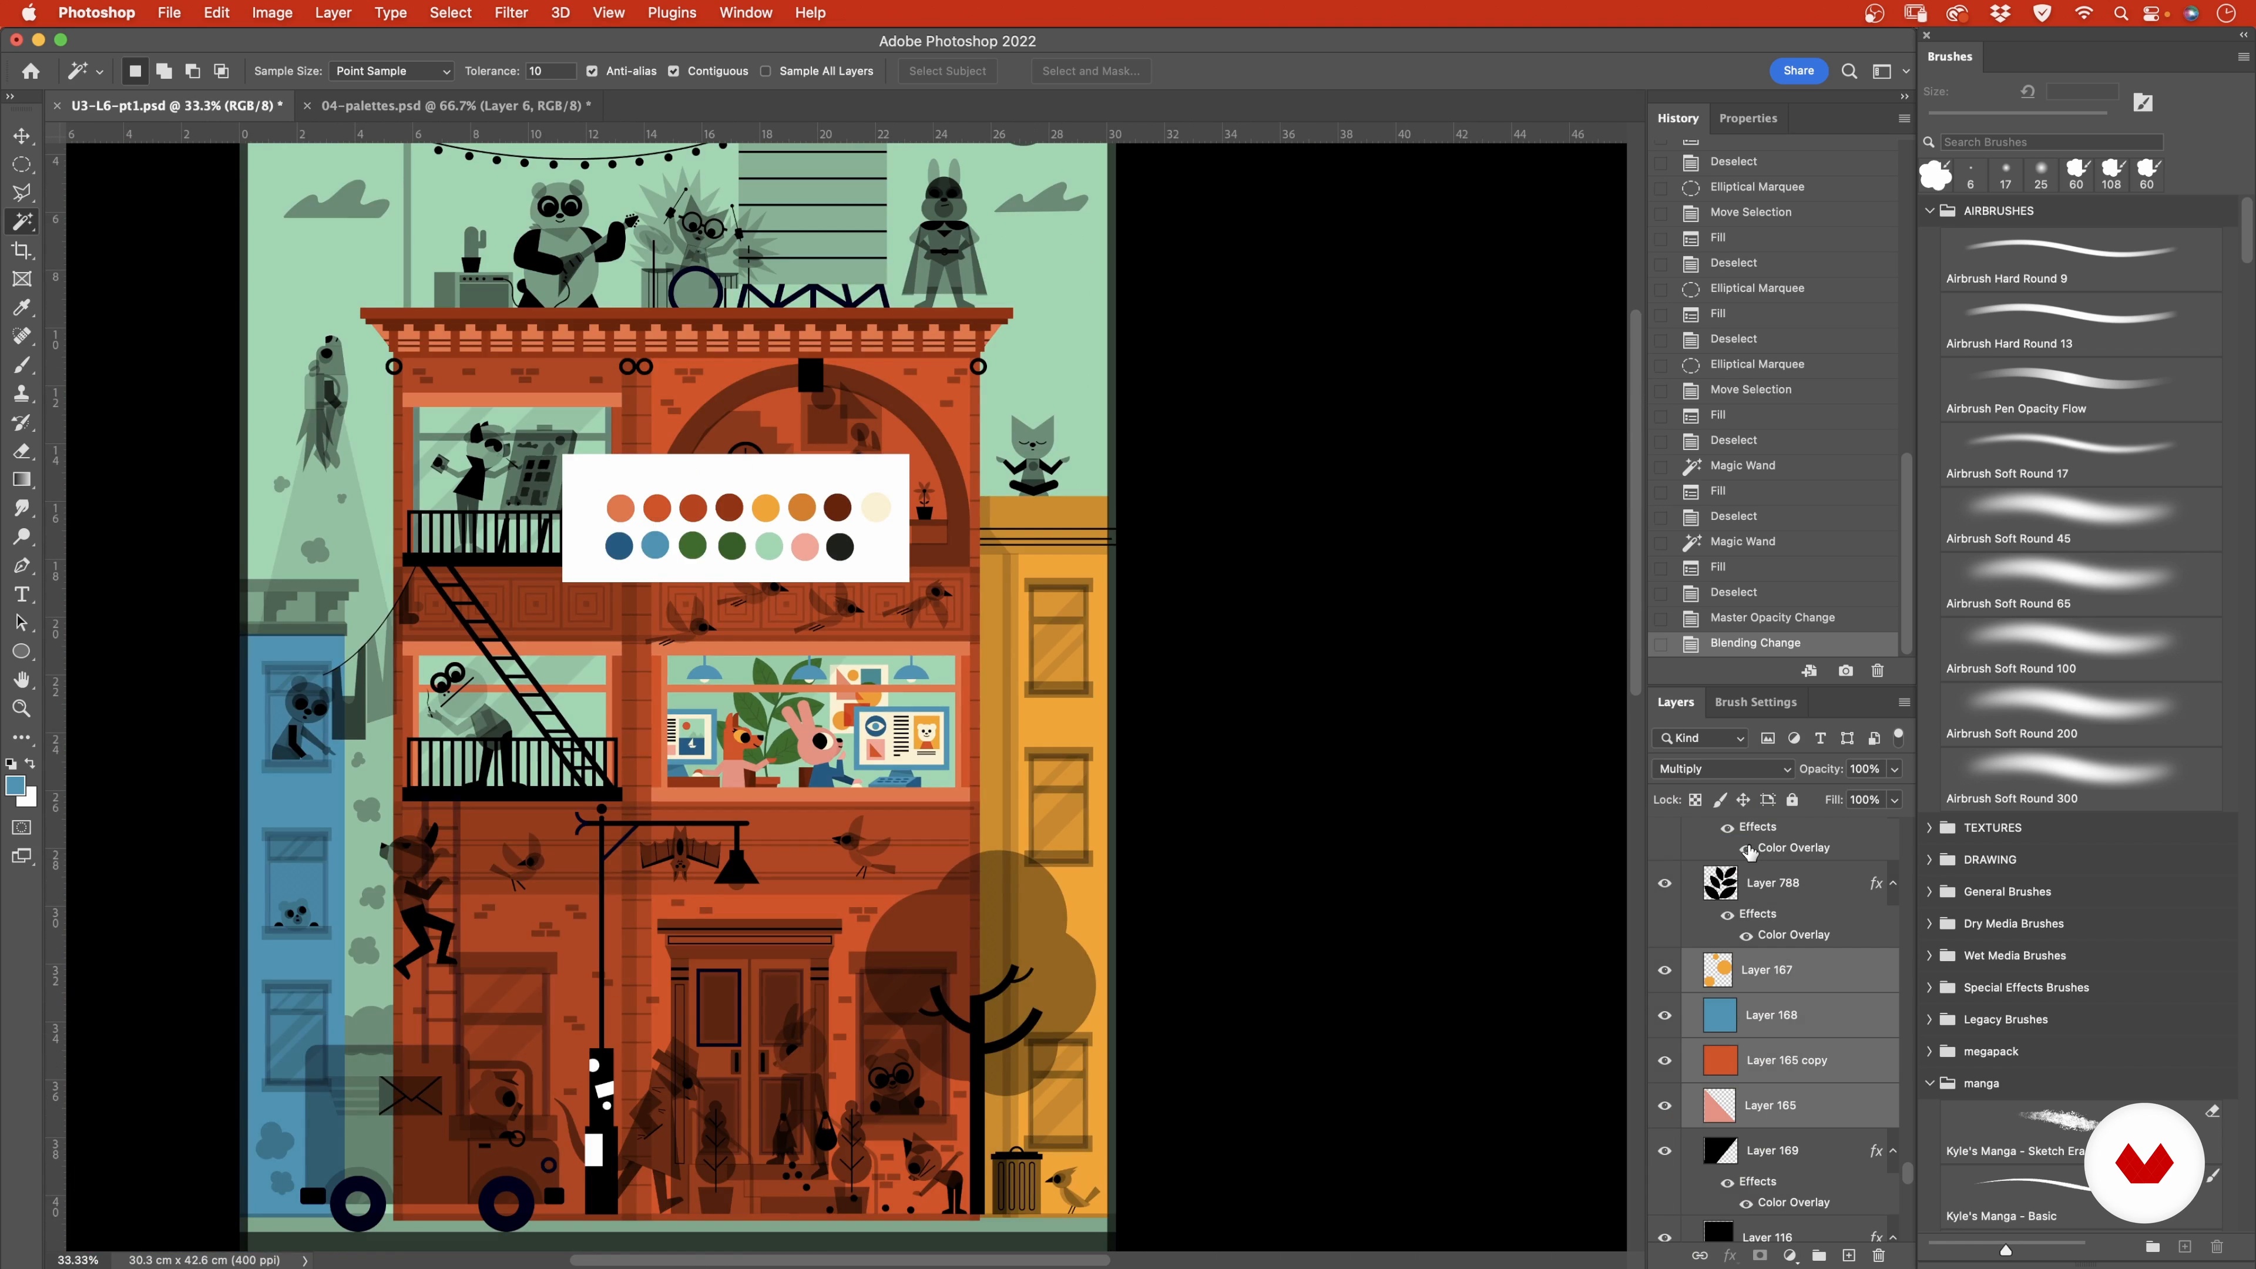The image size is (2256, 1269).
Task: Create new document from current state
Action: point(1808,671)
